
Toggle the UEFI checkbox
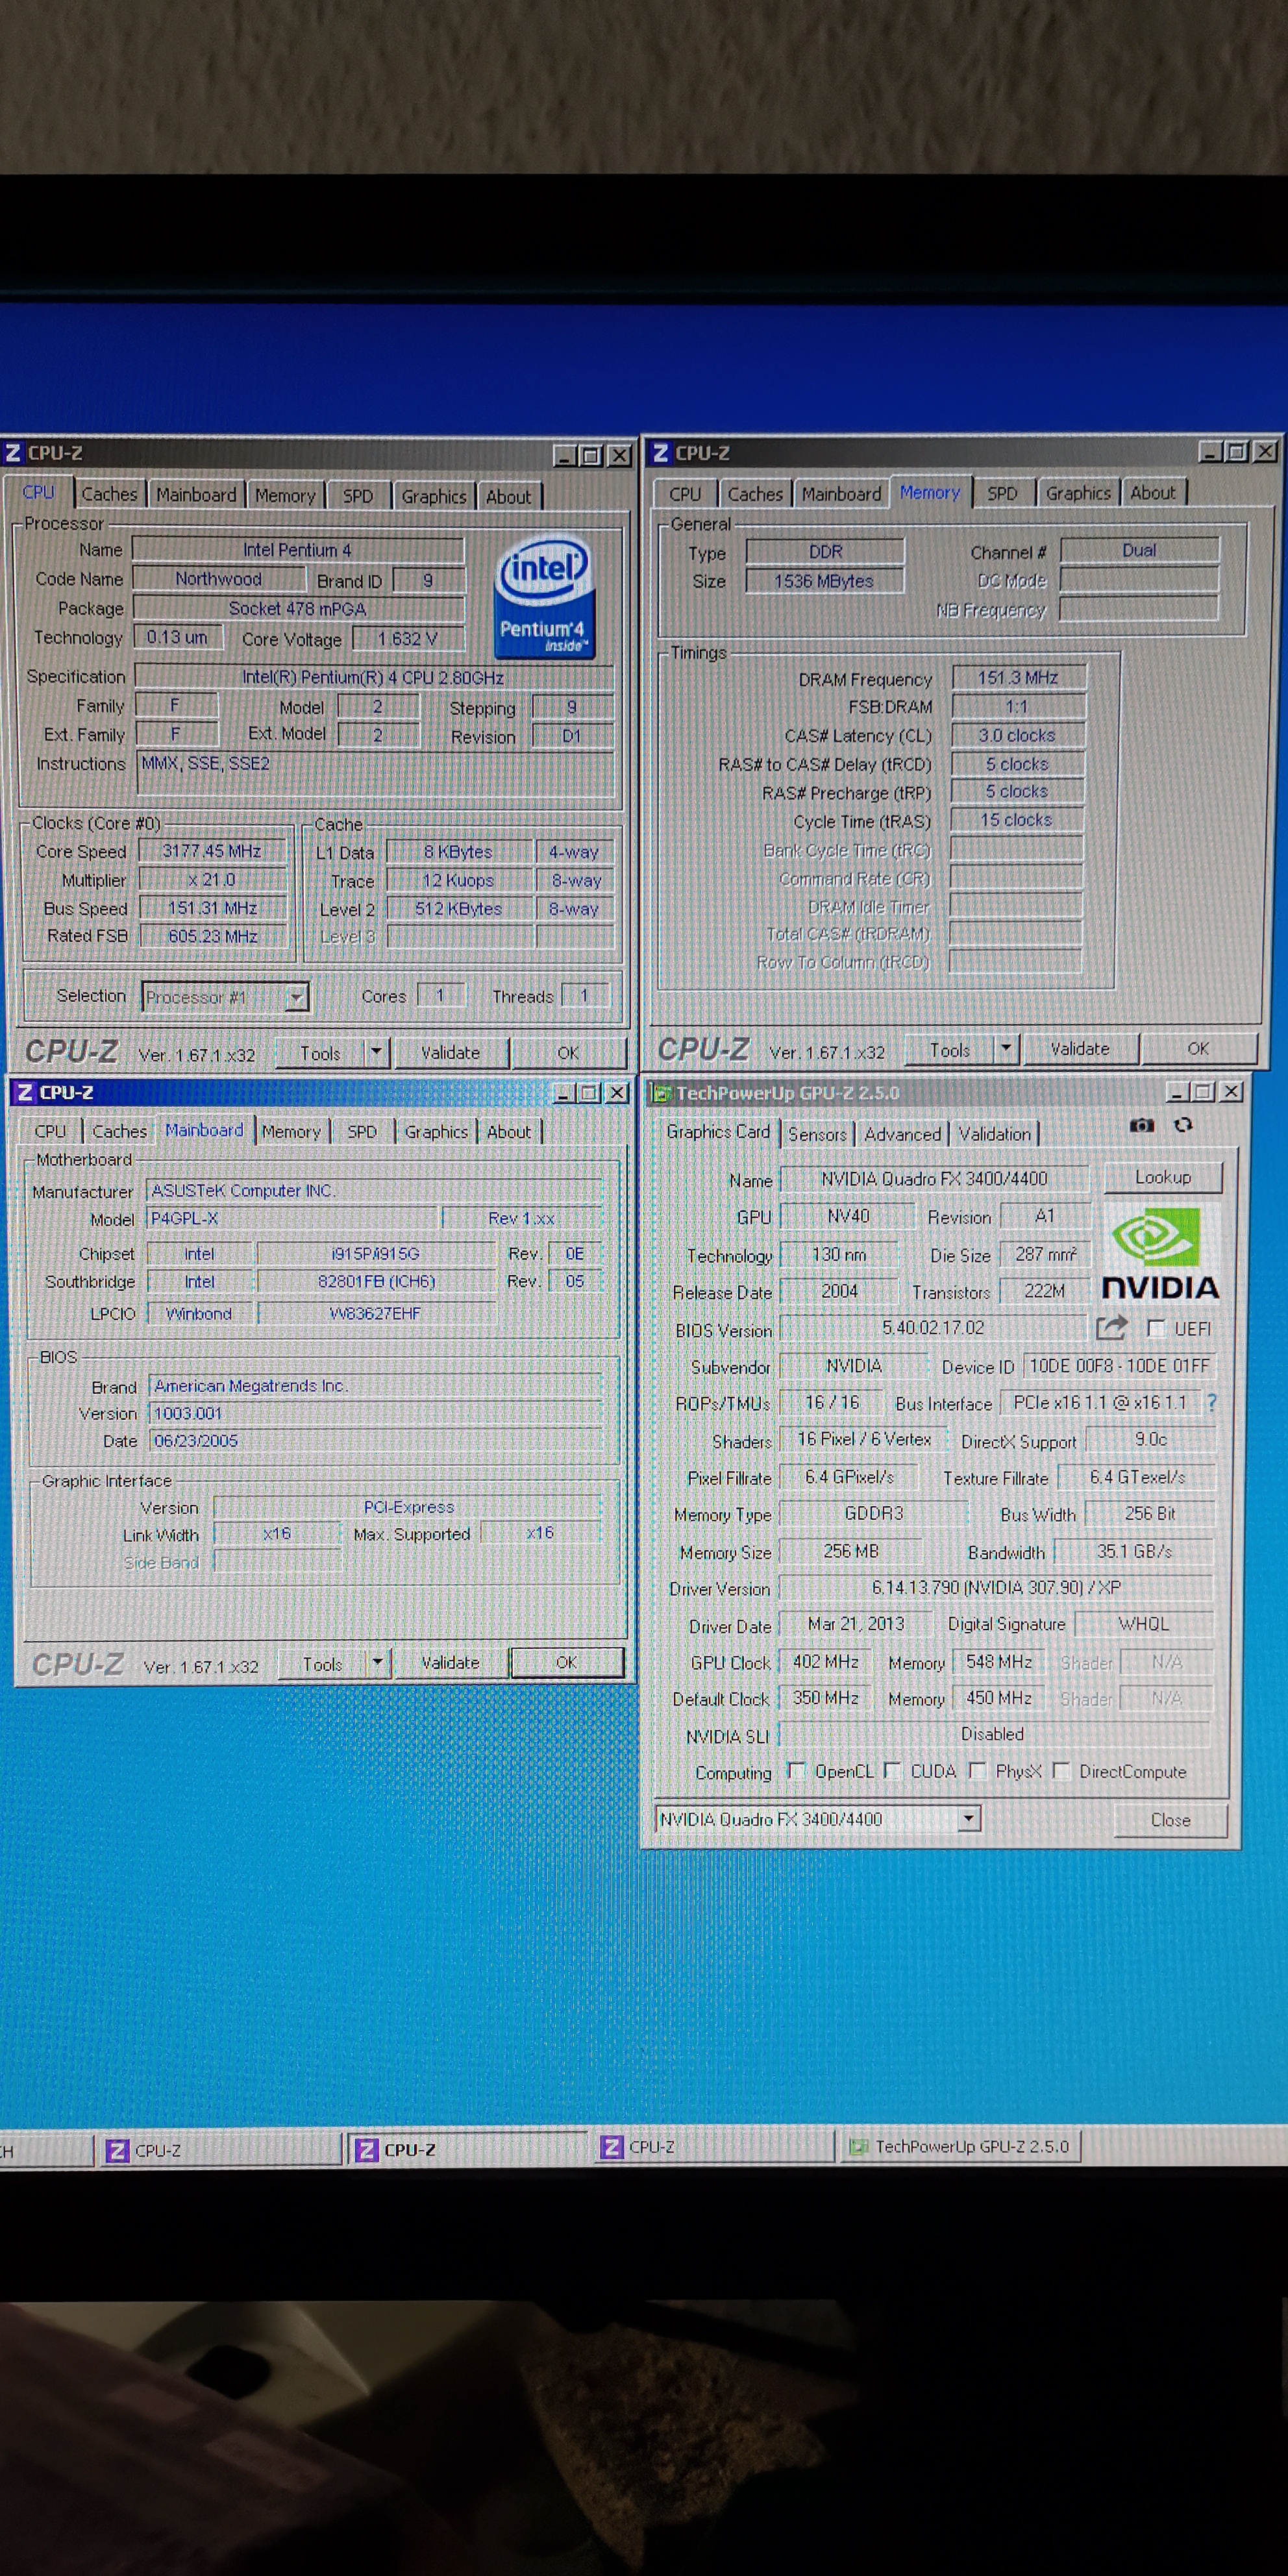pos(1157,1328)
